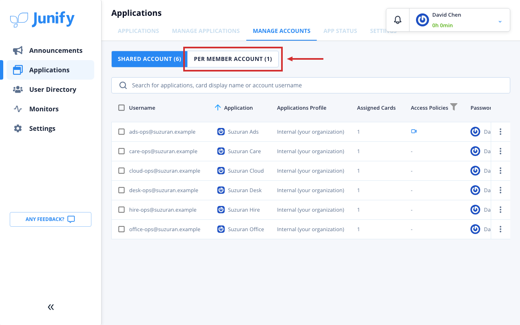This screenshot has height=325, width=520.
Task: Open Announcements in the sidebar
Action: tap(50, 50)
